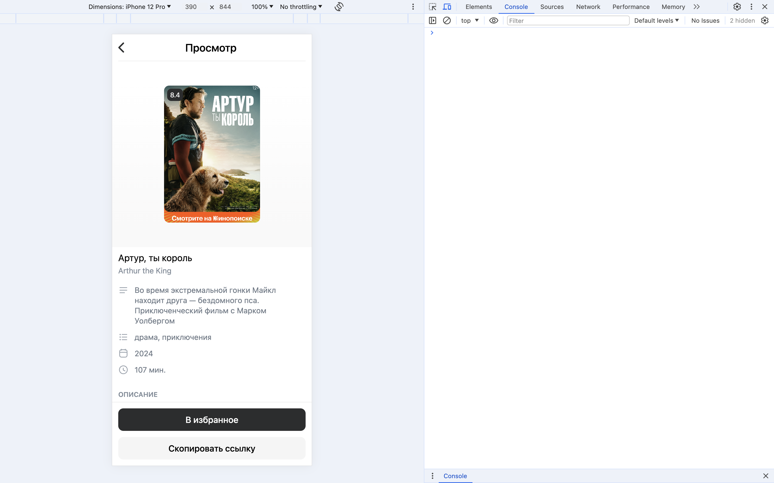Viewport: 774px width, 483px height.
Task: Switch to the Sources tab
Action: pos(552,7)
